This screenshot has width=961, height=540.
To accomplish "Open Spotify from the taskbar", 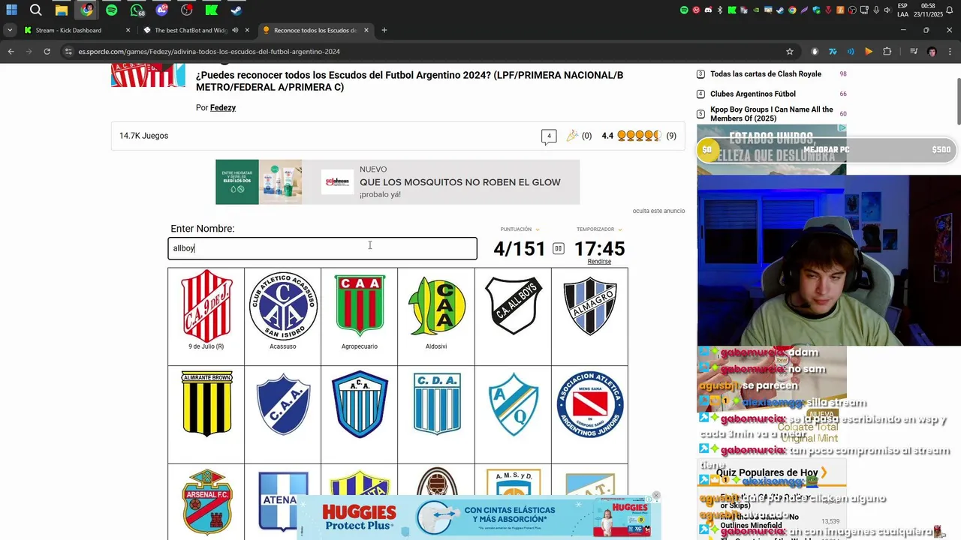I will [112, 10].
